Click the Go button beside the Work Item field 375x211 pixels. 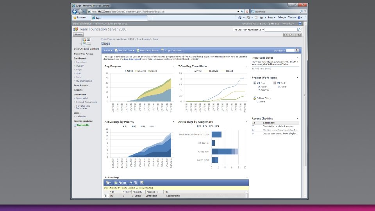297,50
